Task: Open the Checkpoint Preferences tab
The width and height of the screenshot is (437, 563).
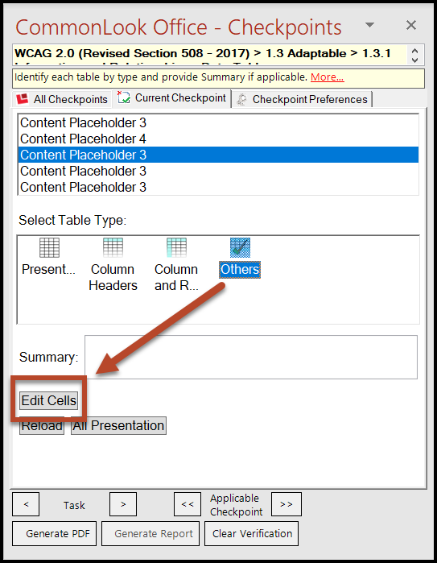Action: coord(303,99)
